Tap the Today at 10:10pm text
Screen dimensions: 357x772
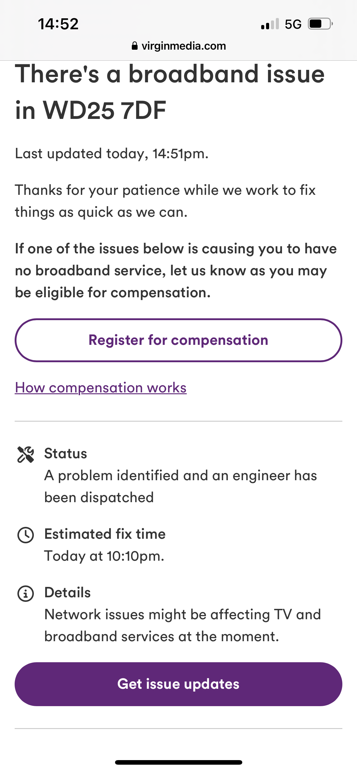coord(104,556)
